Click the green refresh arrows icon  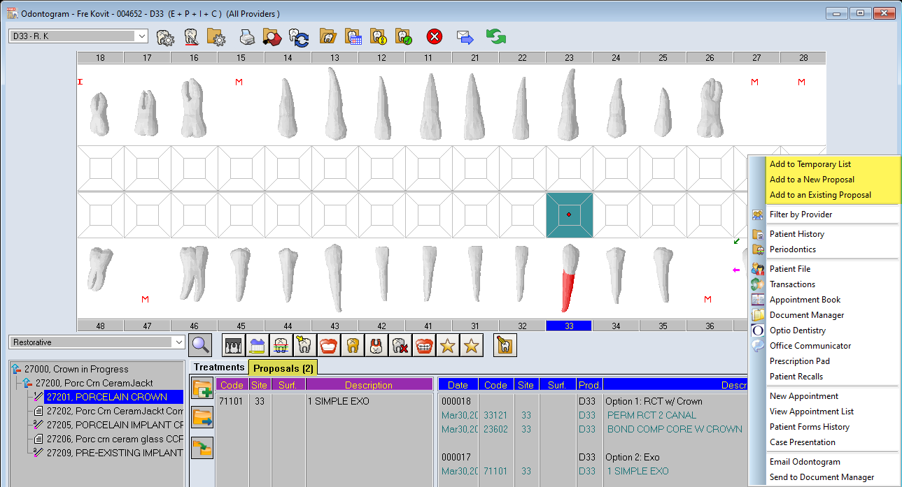tap(496, 37)
